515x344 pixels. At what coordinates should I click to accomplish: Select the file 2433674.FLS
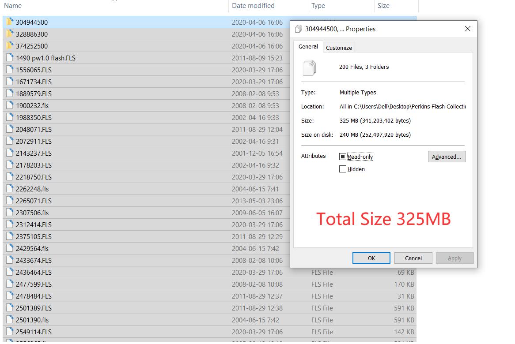click(34, 260)
